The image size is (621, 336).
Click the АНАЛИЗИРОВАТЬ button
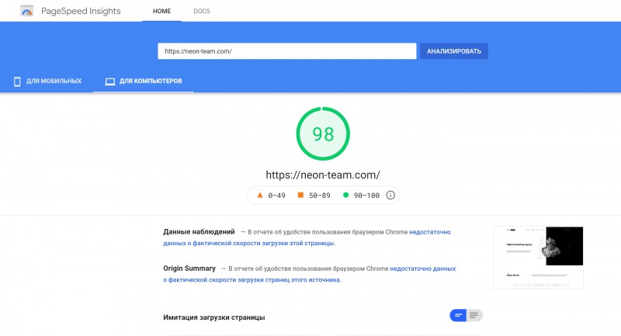(x=454, y=51)
